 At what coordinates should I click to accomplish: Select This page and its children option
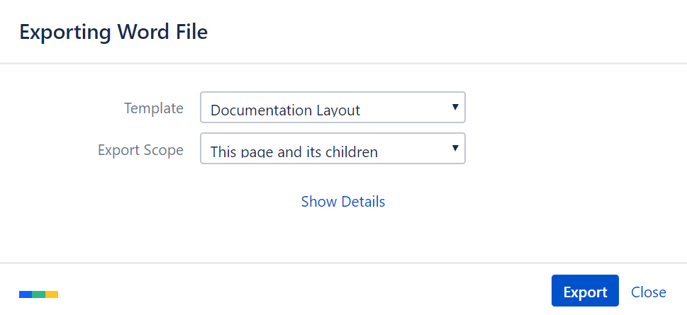294,151
